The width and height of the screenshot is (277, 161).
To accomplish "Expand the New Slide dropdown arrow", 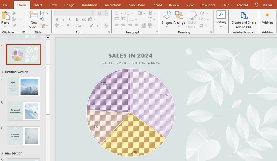I will coord(38,27).
